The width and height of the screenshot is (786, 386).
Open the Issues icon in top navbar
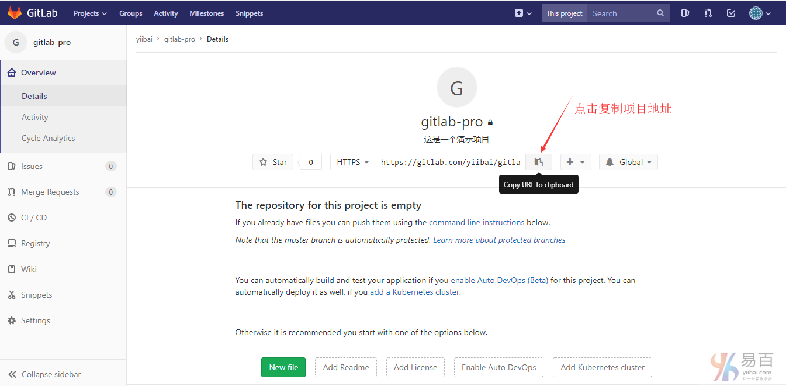tap(685, 13)
